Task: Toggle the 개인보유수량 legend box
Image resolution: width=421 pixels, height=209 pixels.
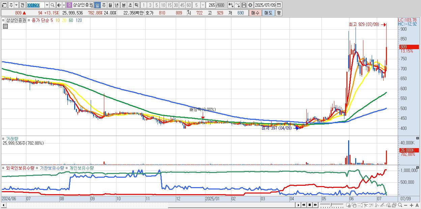Action: pos(67,168)
